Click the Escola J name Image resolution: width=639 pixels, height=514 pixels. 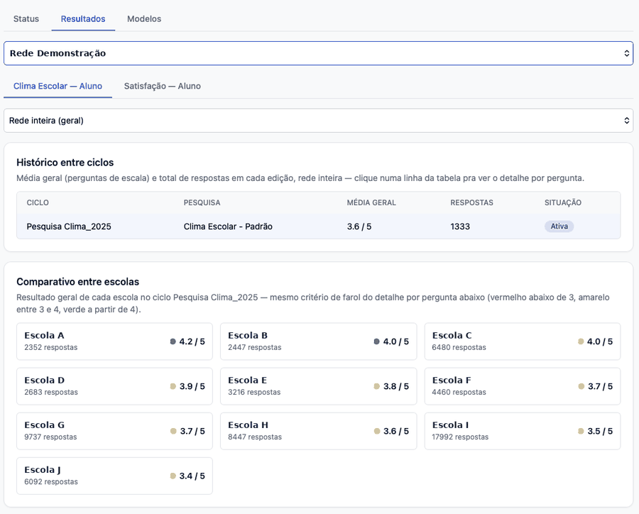click(x=43, y=470)
